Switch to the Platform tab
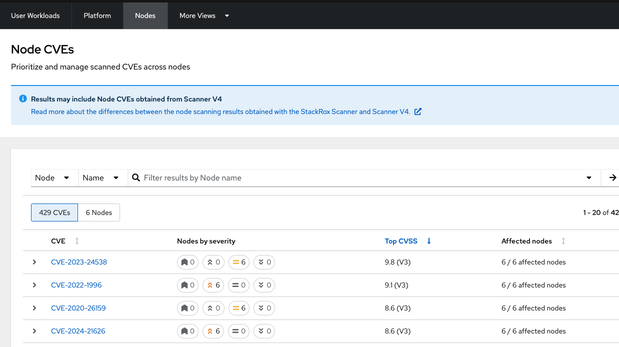 point(97,15)
